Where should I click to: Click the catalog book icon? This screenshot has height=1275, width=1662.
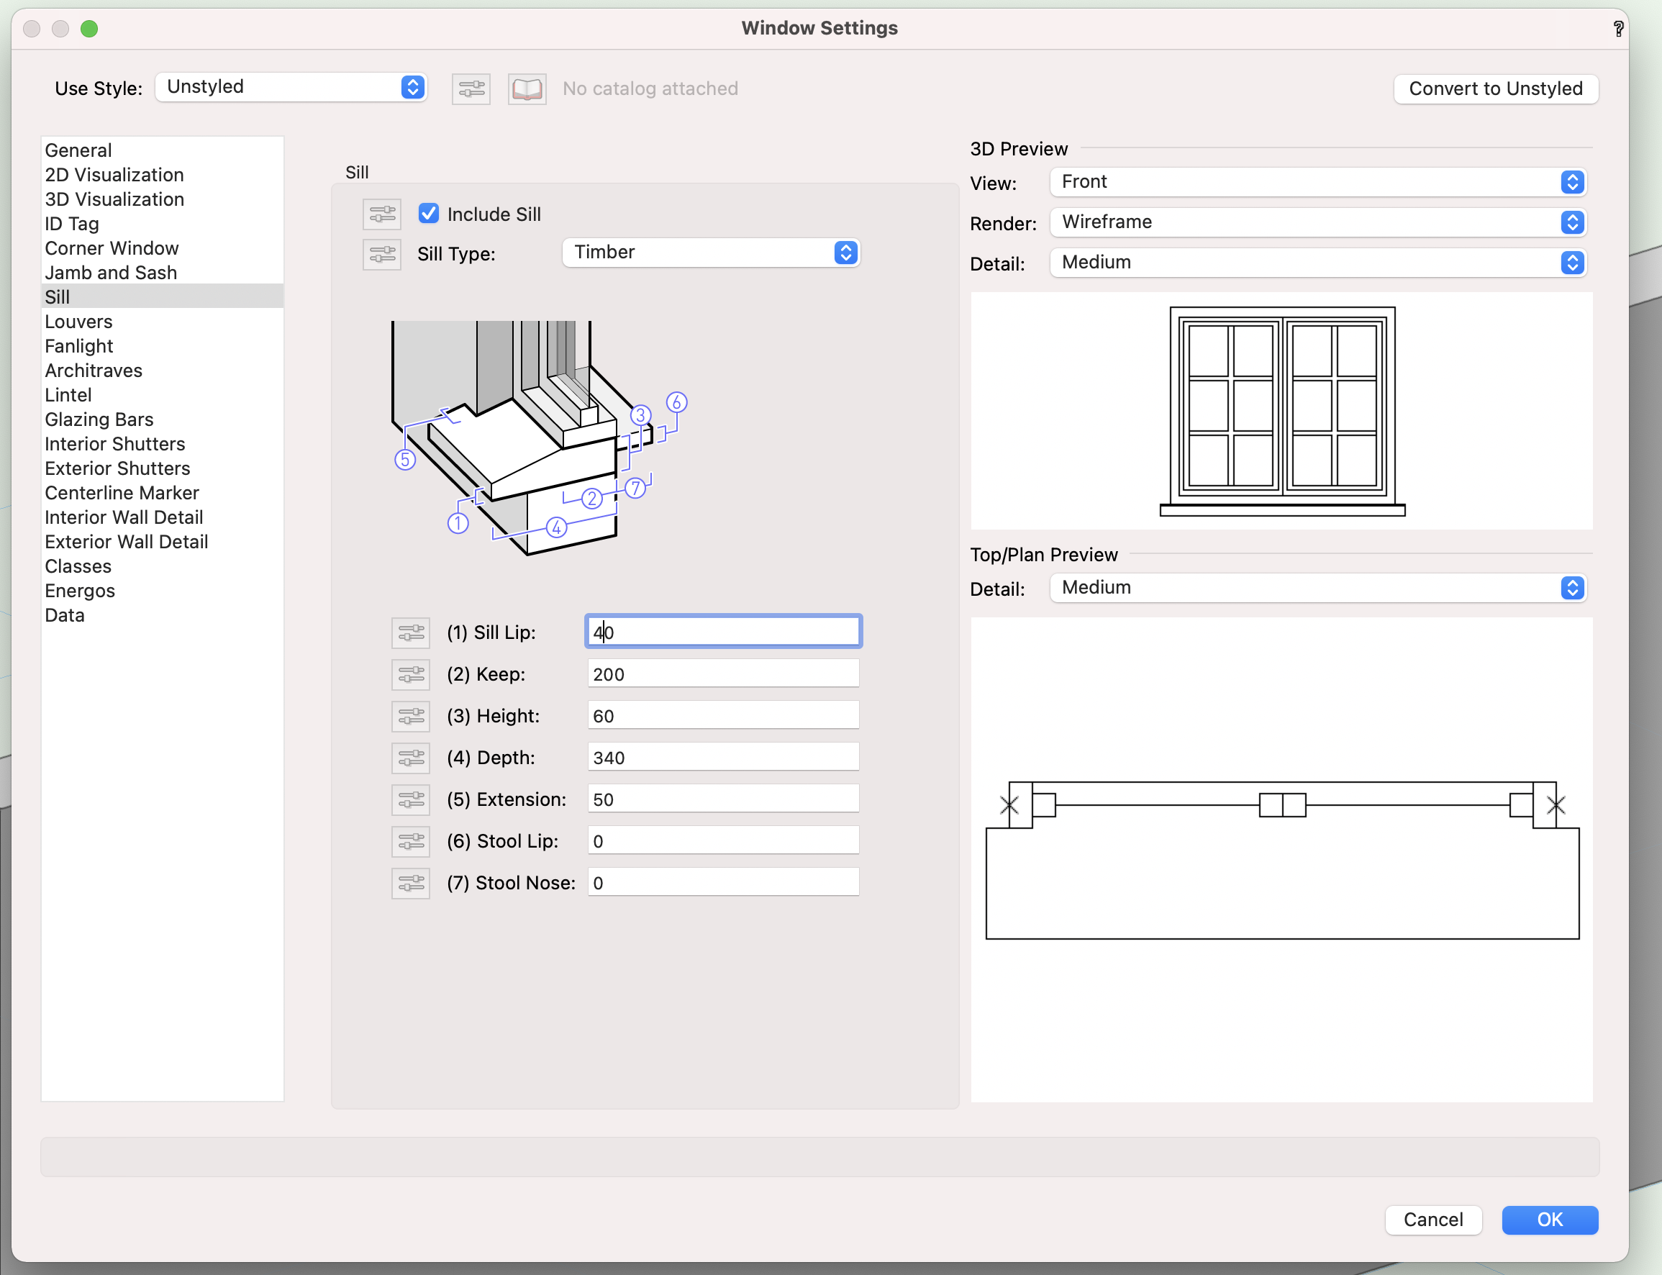[x=527, y=89]
